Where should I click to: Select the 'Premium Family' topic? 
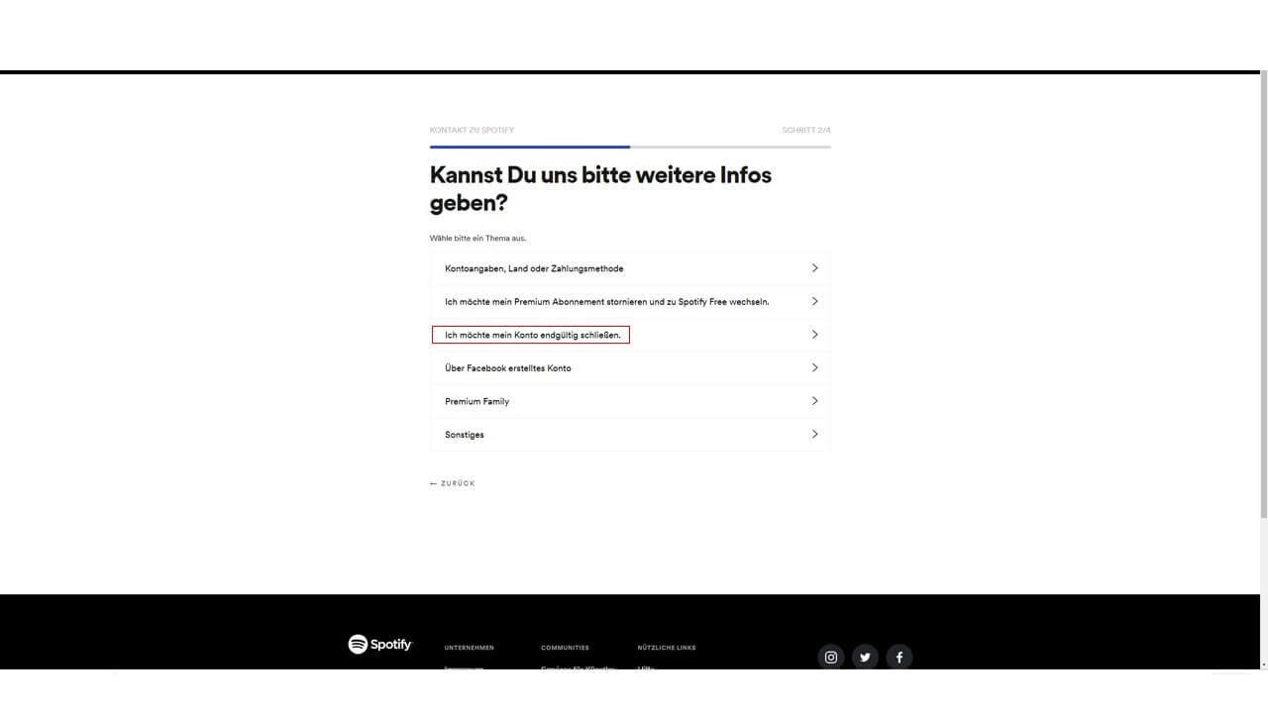[630, 401]
